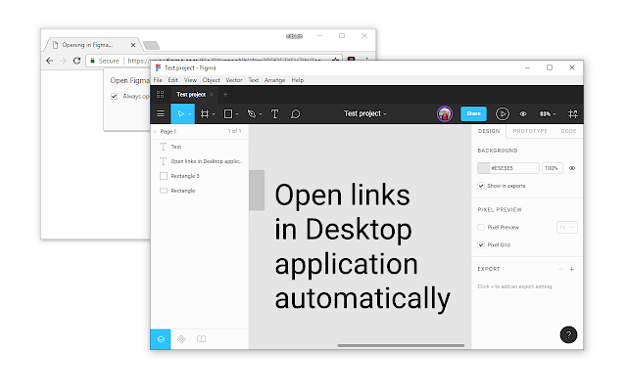Open the shape tools dropdown arrow
The width and height of the screenshot is (627, 391).
[x=237, y=114]
